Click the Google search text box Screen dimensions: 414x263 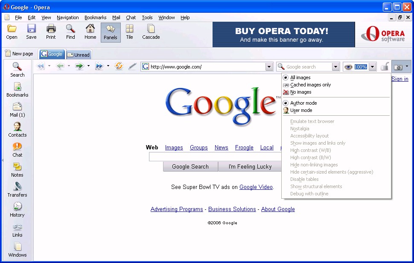coord(215,157)
